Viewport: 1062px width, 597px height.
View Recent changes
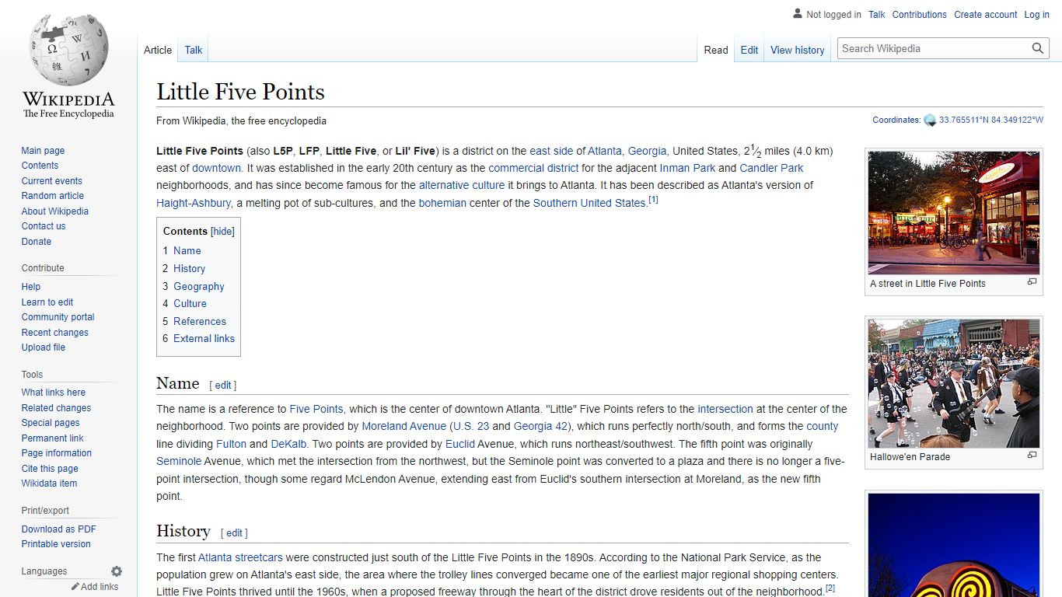pos(54,332)
